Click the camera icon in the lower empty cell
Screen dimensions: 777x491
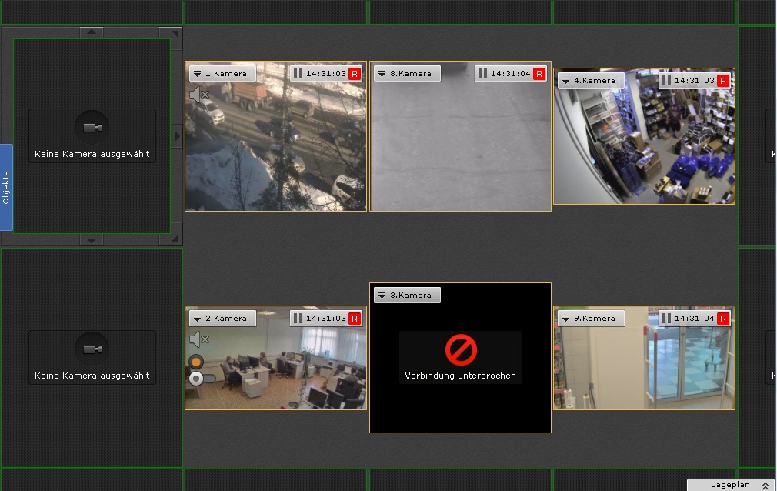click(x=92, y=349)
